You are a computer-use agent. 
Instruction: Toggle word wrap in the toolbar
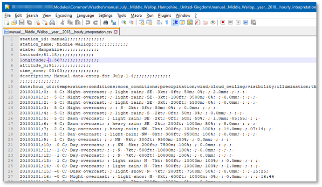[158, 22]
